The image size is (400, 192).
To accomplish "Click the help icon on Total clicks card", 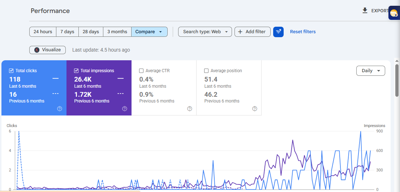I will click(59, 109).
